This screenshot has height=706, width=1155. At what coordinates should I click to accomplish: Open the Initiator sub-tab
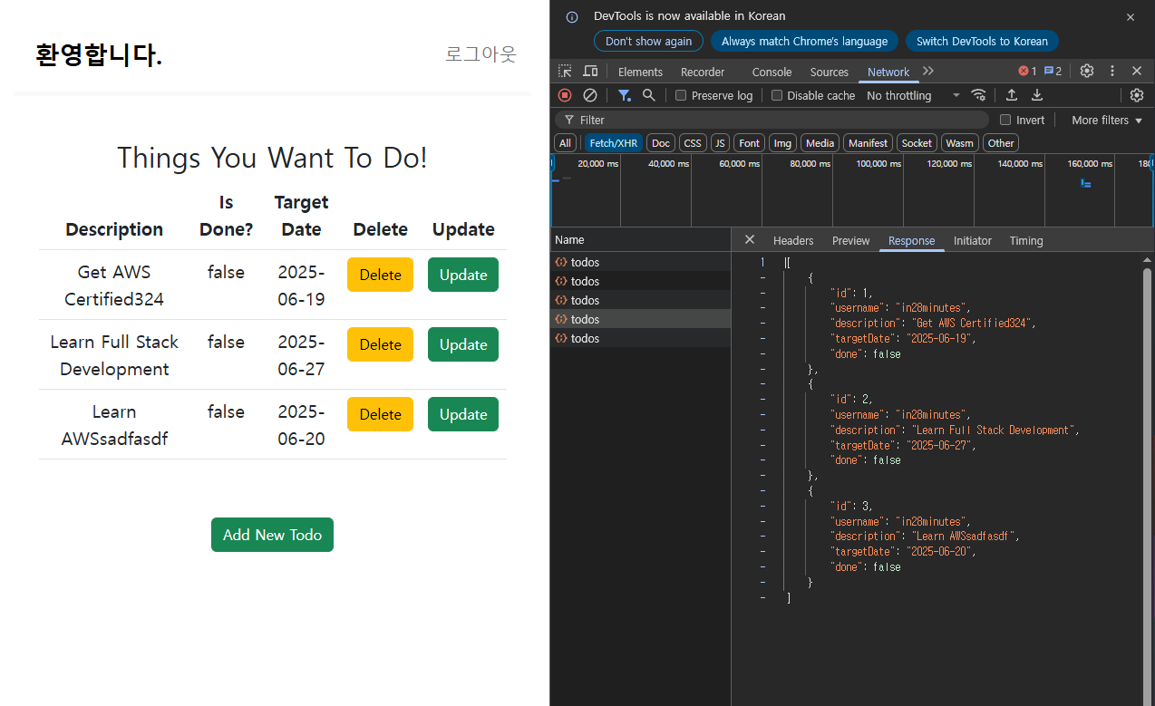pyautogui.click(x=973, y=240)
